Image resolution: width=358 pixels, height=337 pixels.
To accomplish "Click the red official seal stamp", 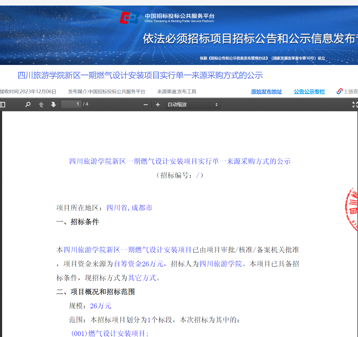I will [352, 209].
